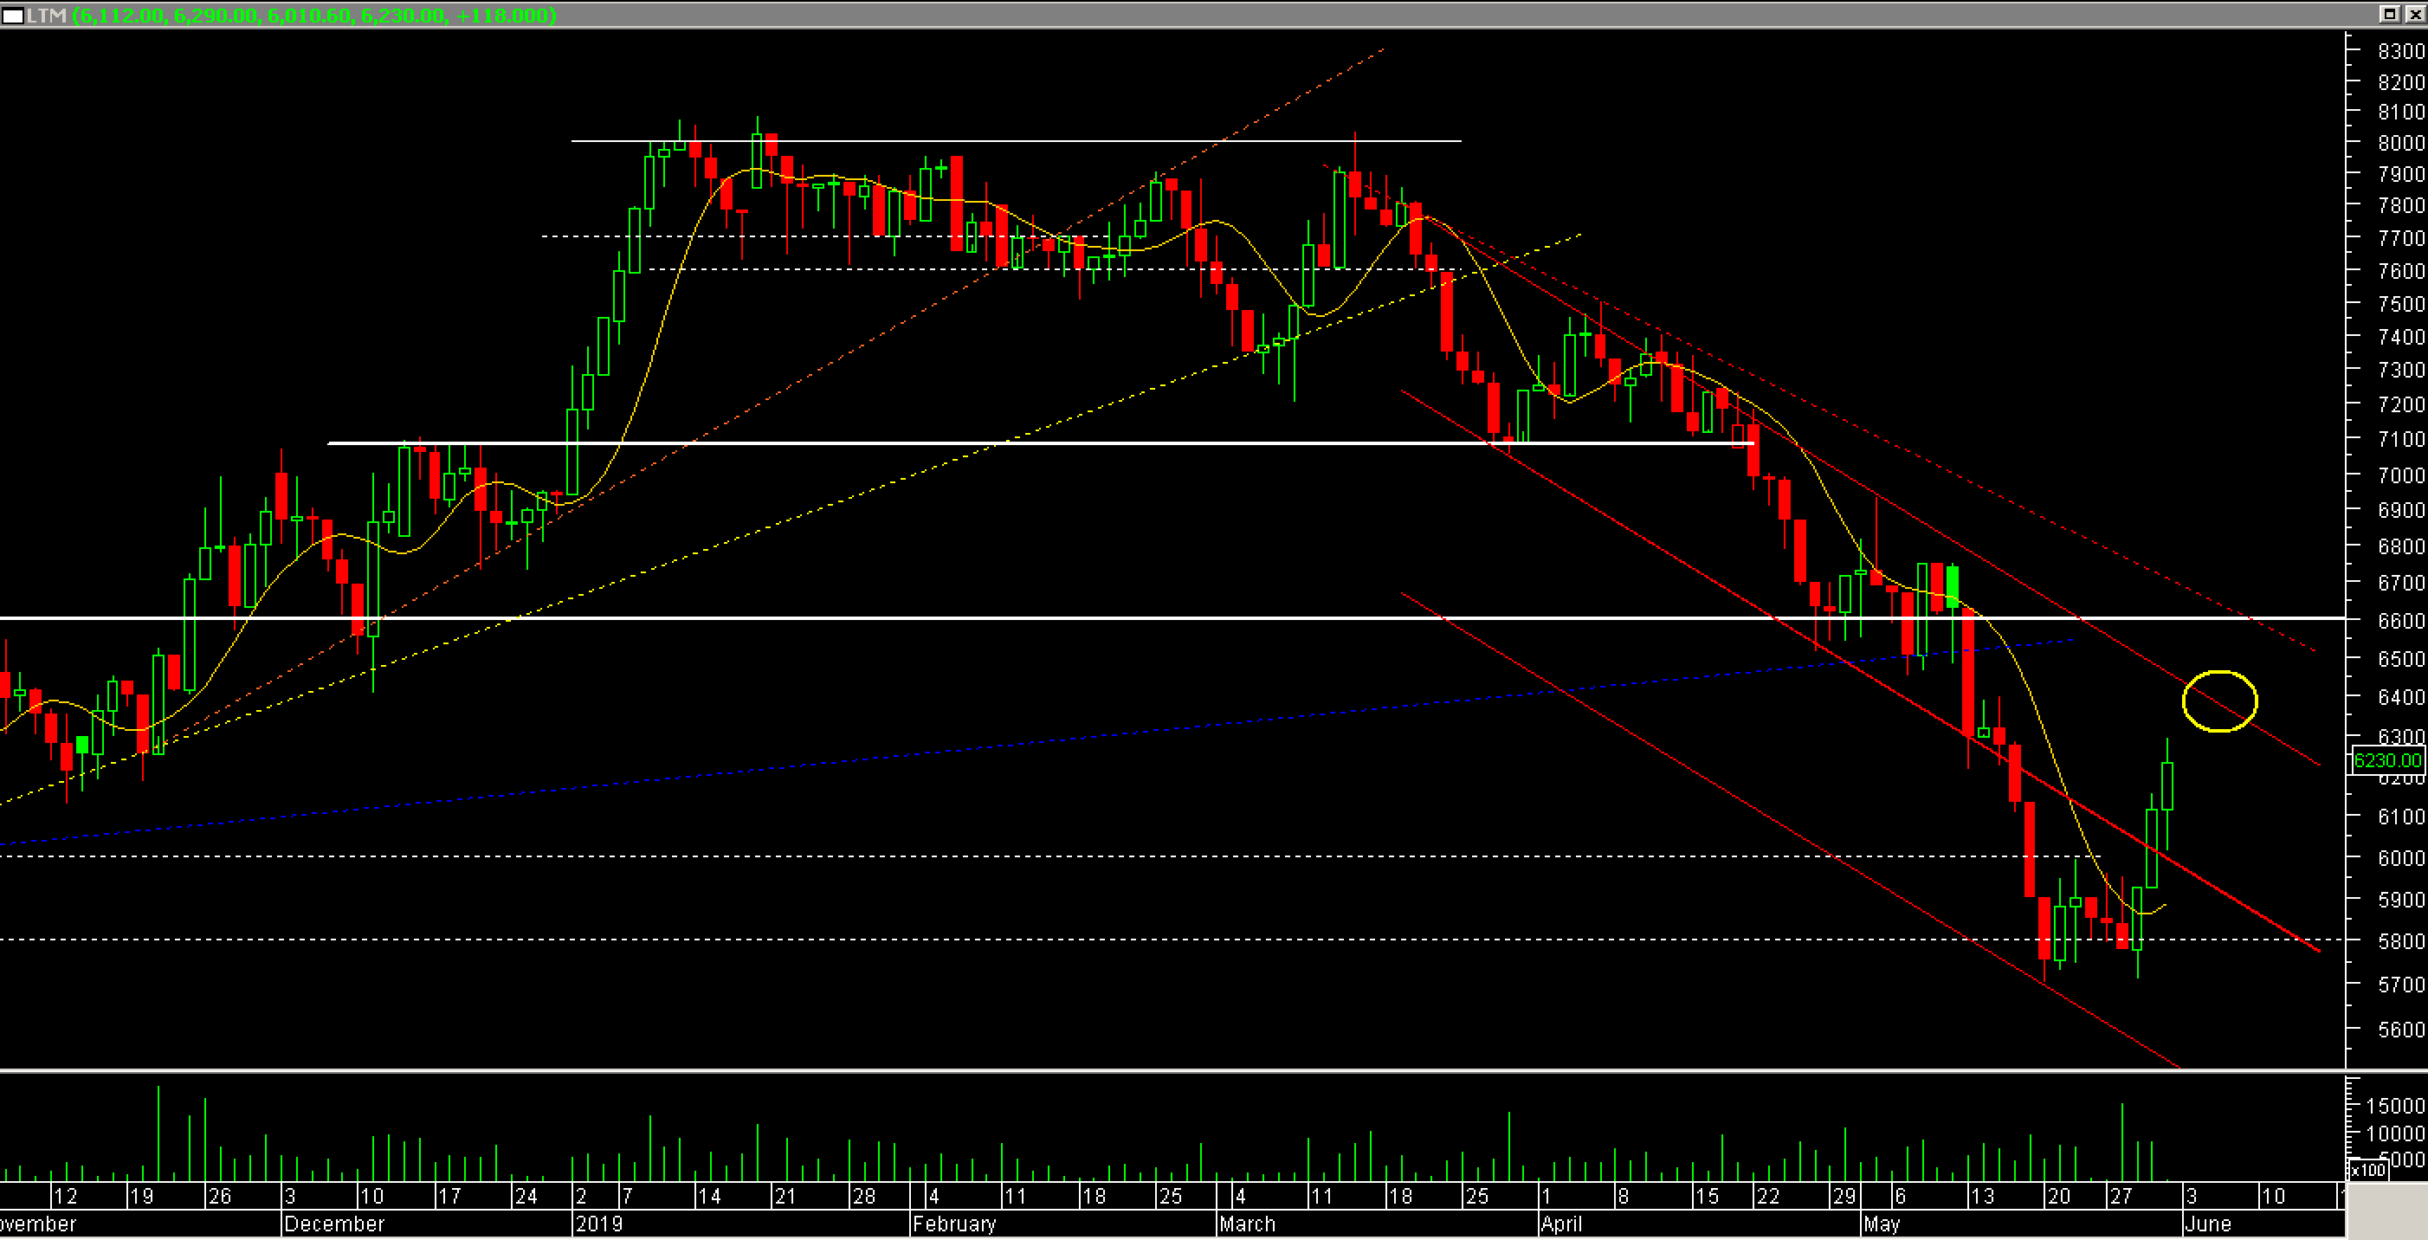
Task: Click the May month label
Action: [x=1882, y=1224]
